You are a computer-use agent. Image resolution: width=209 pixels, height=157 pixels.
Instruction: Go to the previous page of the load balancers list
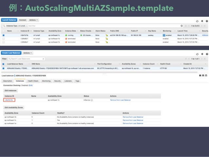pos(189,59)
